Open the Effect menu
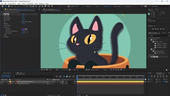This screenshot has height=96, width=170. click(24, 4)
